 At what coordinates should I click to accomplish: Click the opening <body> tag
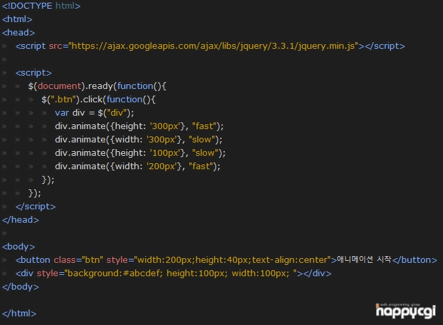click(x=18, y=247)
